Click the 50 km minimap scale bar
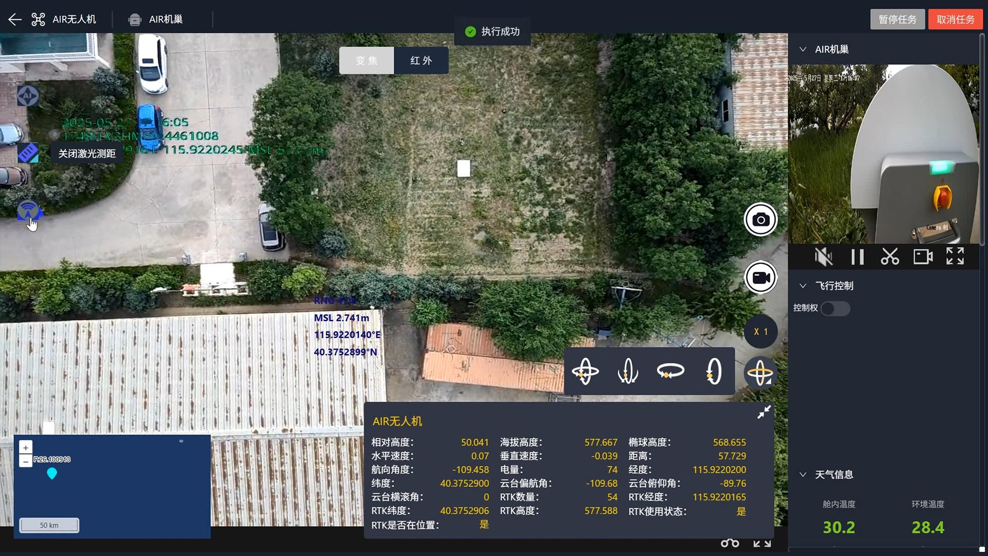988x556 pixels. pos(49,525)
